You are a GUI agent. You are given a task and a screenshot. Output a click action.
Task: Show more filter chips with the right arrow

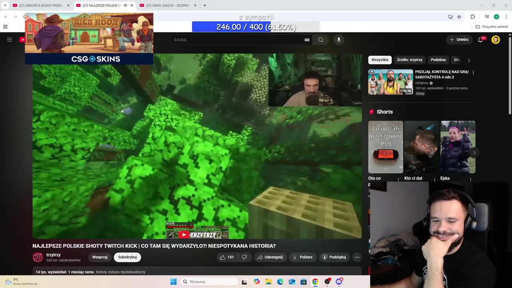click(469, 60)
